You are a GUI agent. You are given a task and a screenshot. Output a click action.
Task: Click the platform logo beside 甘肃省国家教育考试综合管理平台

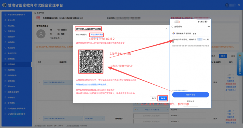4,5
